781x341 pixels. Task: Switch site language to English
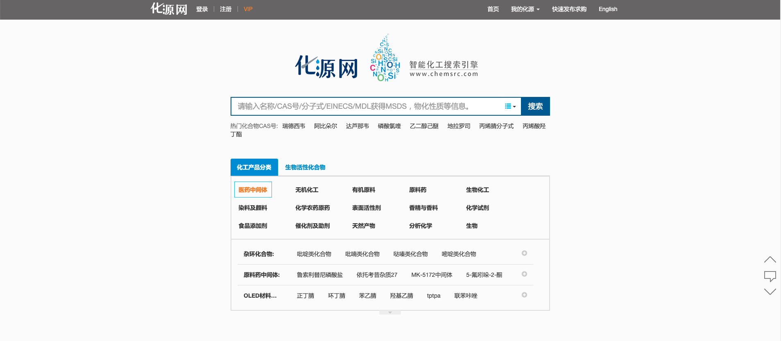[608, 9]
